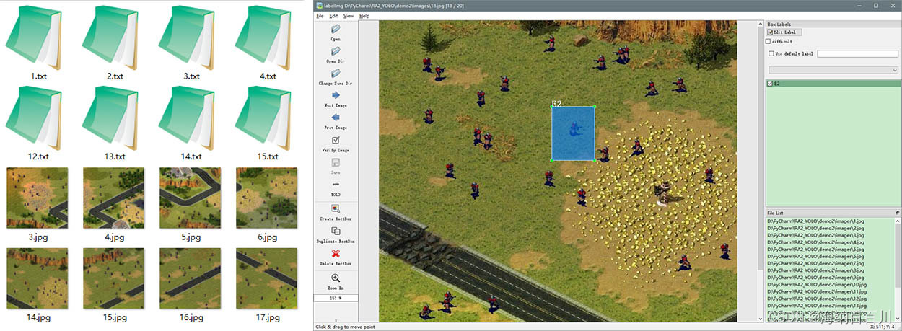
Task: Open the label combo box under default label
Action: point(833,70)
